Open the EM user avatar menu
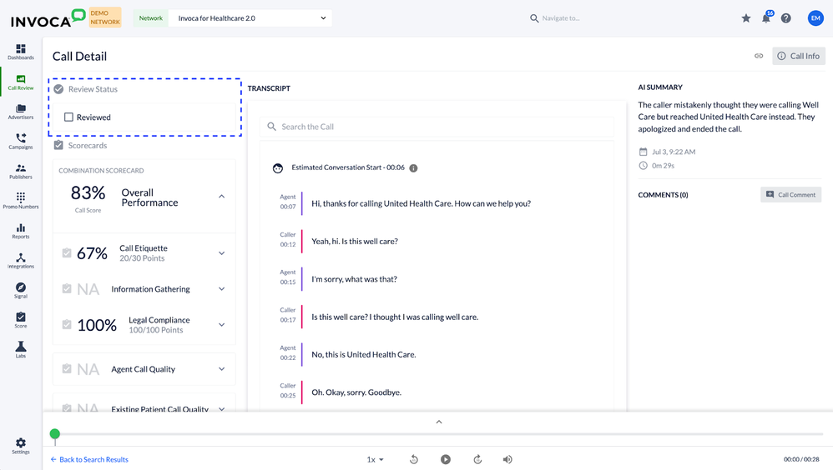The width and height of the screenshot is (833, 470). coord(815,18)
